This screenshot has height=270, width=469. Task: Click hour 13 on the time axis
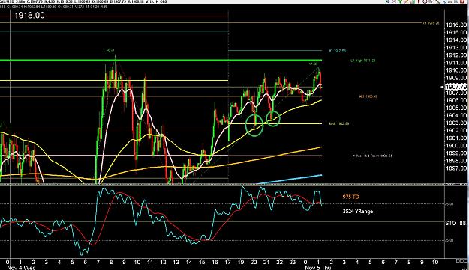coord(176,263)
